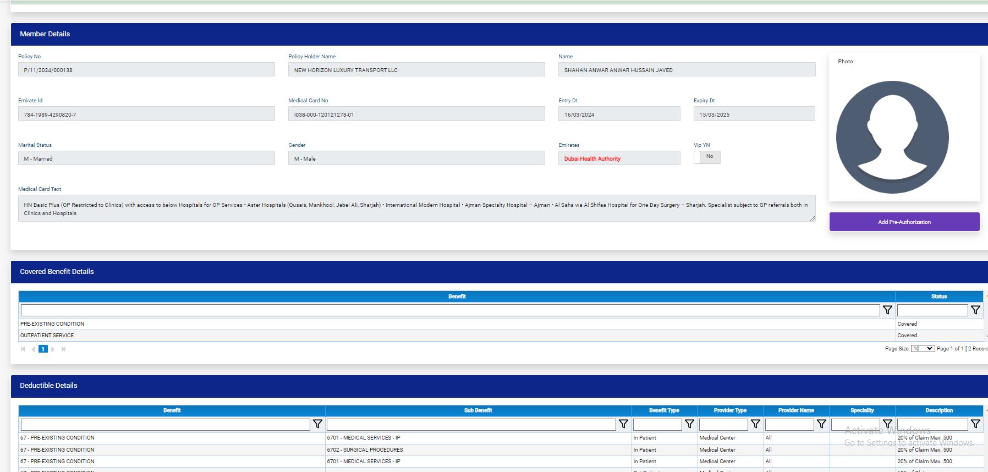Viewport: 988px width, 472px height.
Task: Select page 1 in the pager
Action: 43,349
